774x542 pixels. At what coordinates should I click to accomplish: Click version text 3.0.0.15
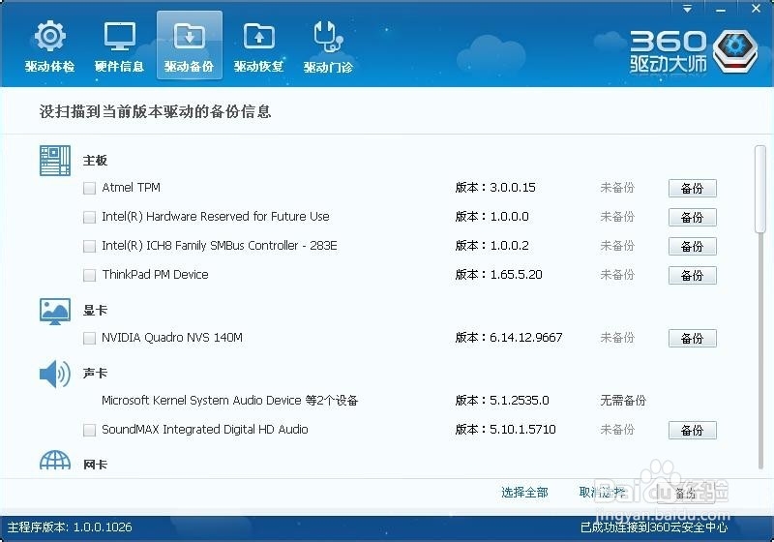(513, 188)
